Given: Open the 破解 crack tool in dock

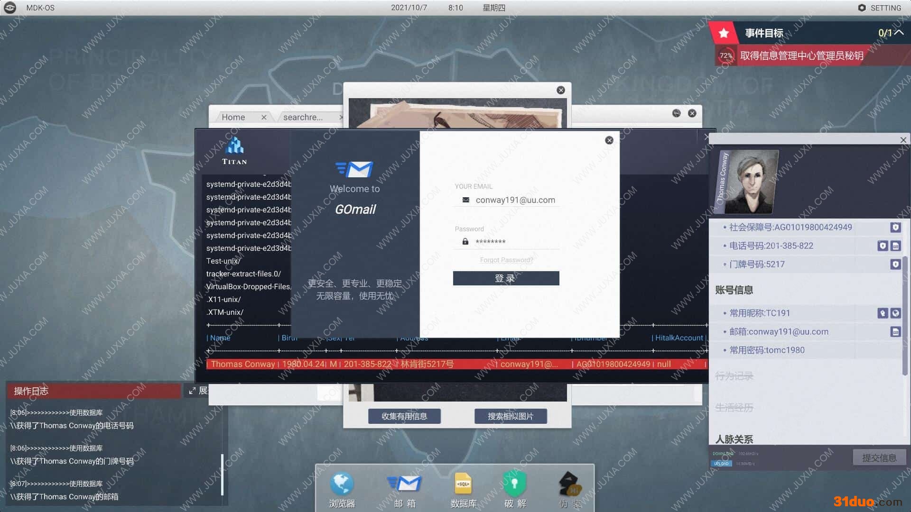Looking at the screenshot, I should 515,485.
